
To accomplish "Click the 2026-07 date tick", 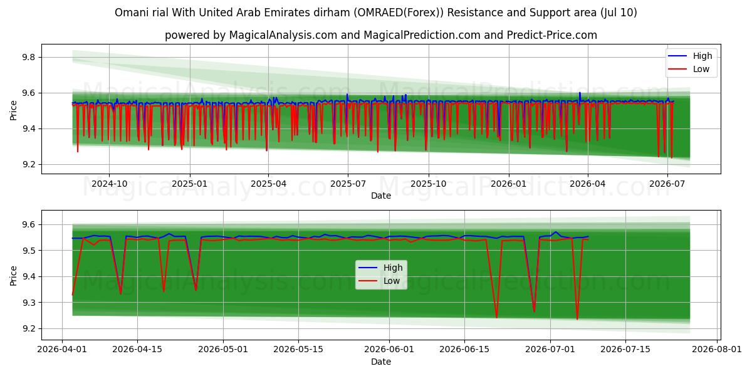I will 667,184.
